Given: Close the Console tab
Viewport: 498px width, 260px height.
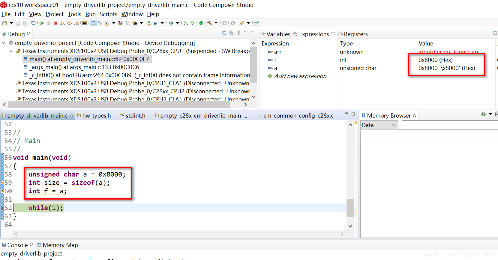Looking at the screenshot, I should [32, 245].
